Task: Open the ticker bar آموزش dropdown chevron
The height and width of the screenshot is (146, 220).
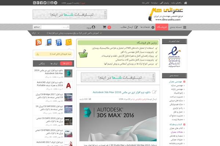Action: (101, 33)
